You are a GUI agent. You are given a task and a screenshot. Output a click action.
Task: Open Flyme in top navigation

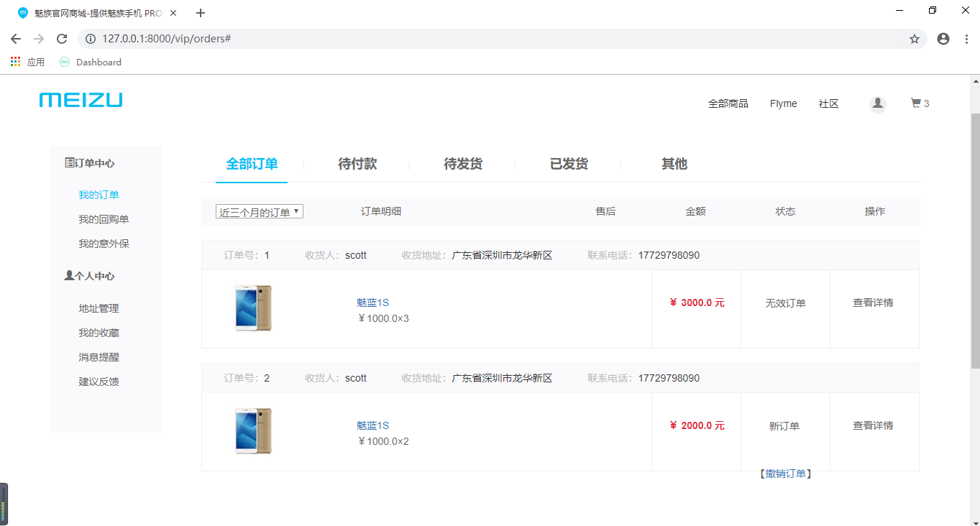coord(783,103)
